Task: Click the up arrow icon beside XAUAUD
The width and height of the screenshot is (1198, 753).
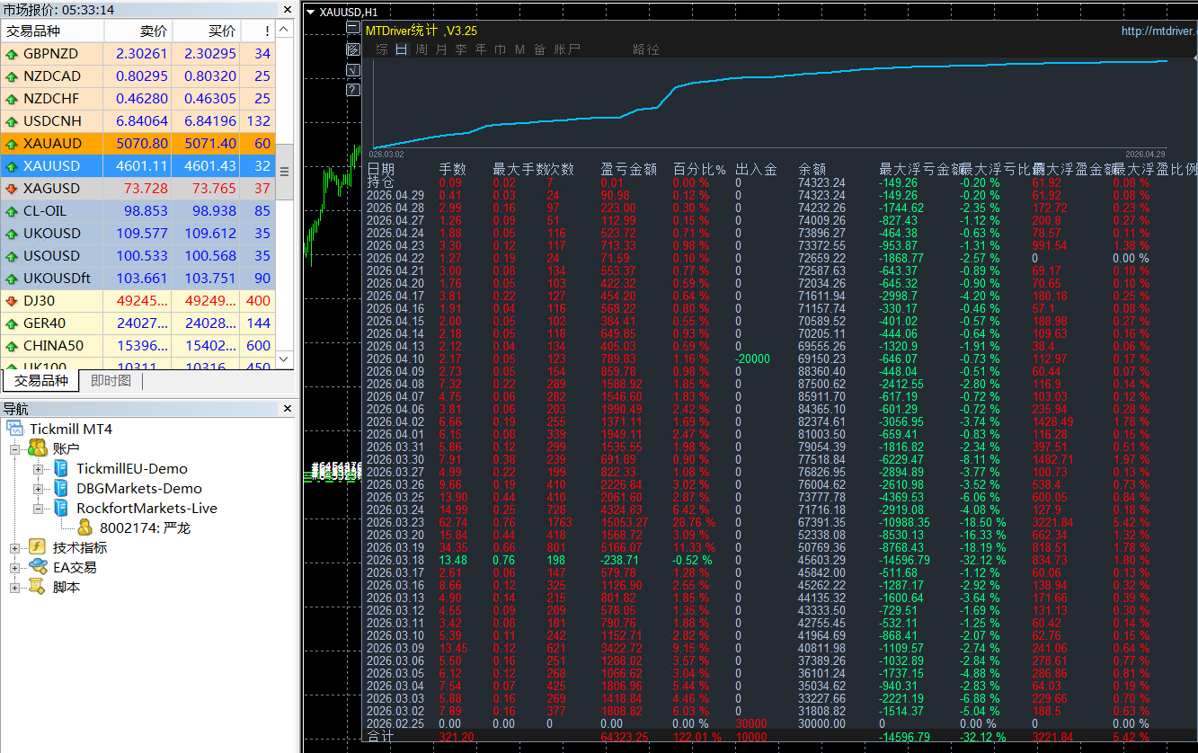Action: click(x=12, y=144)
